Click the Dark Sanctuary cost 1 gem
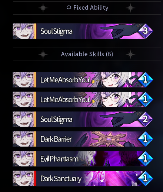163x192 pixels. 146,178
